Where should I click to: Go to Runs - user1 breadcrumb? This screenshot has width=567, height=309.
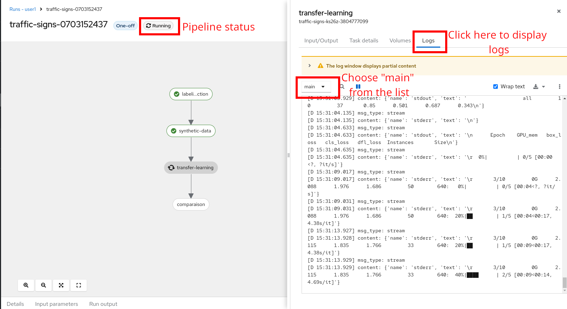tap(22, 9)
